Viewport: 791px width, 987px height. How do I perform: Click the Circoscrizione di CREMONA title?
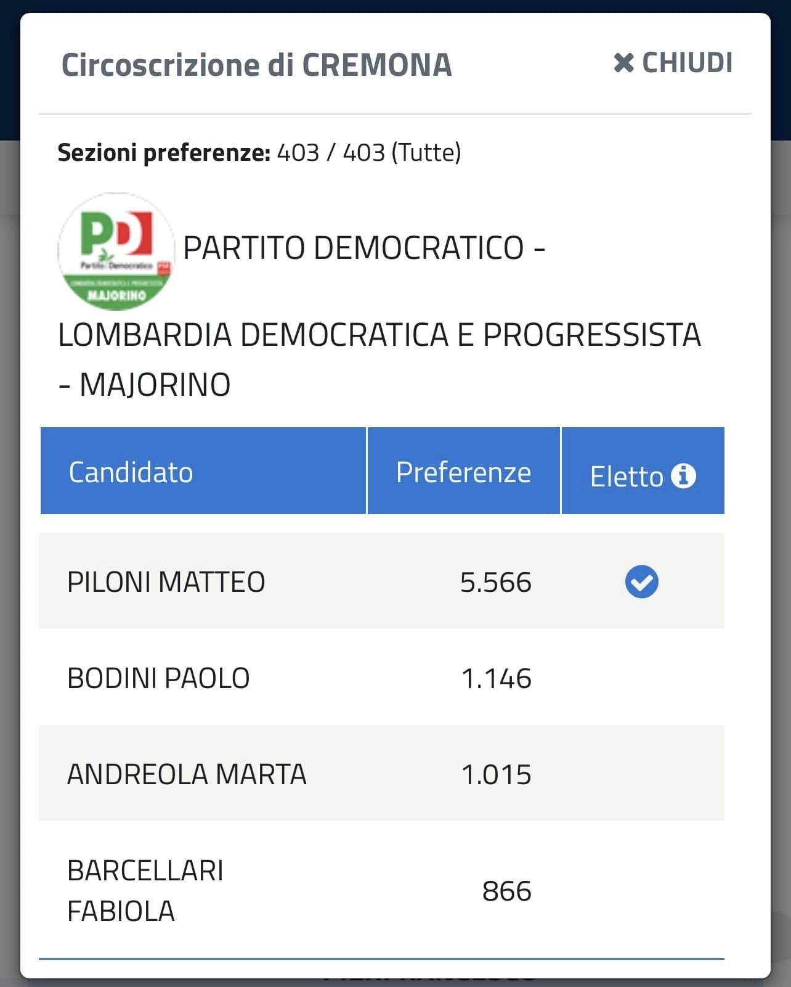[x=256, y=65]
